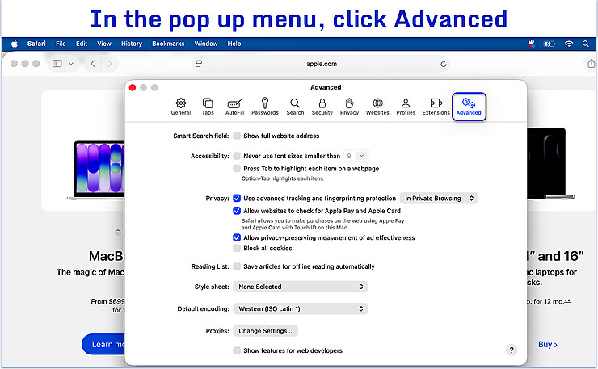Open the in Private Browsing dropdown
This screenshot has width=598, height=369.
tap(439, 198)
